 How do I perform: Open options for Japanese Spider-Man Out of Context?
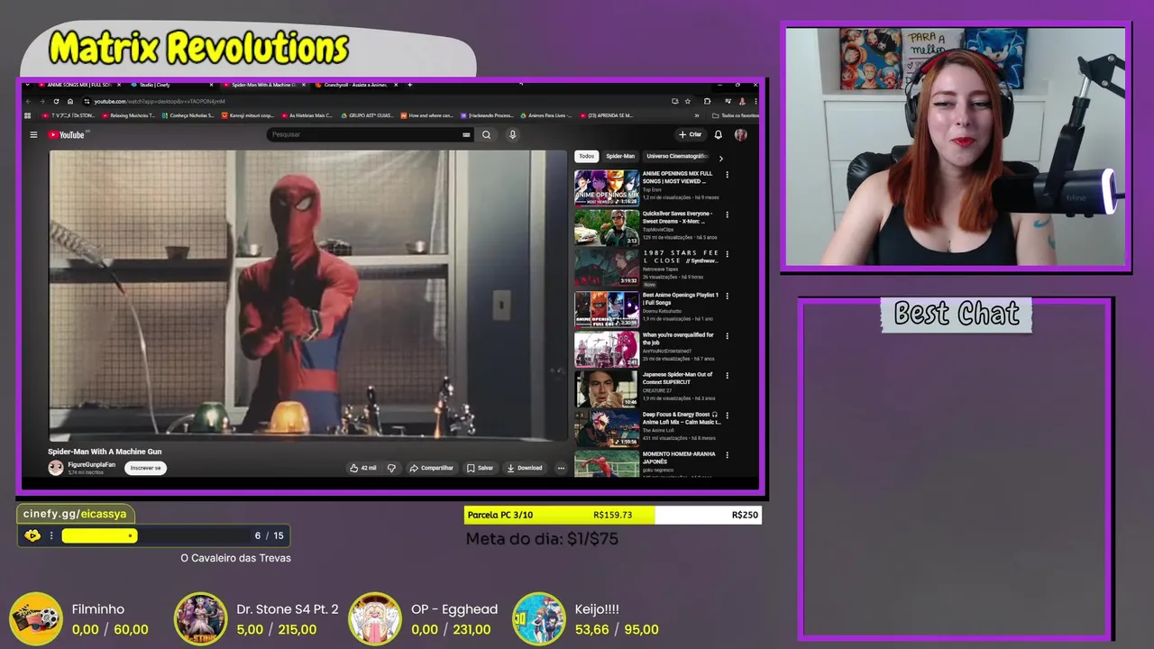727,375
